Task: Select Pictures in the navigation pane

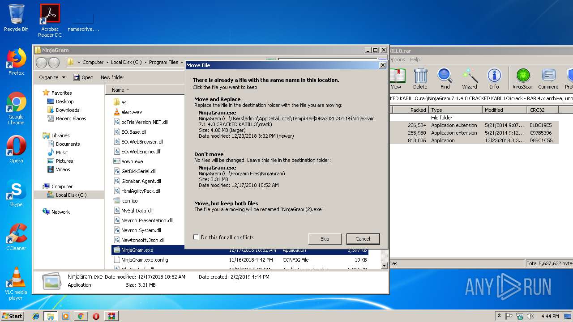Action: tap(64, 161)
